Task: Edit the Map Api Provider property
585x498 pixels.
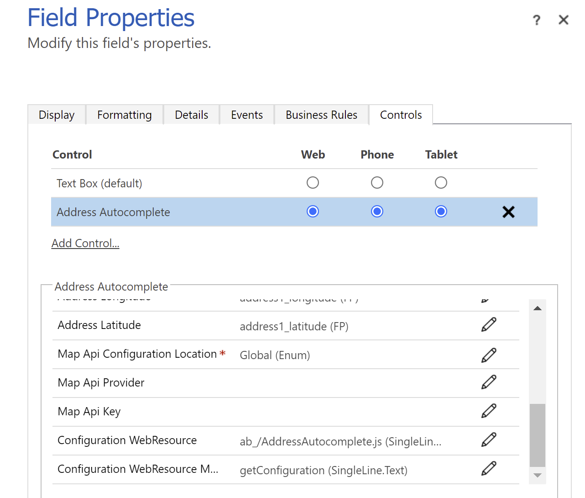Action: coord(489,382)
